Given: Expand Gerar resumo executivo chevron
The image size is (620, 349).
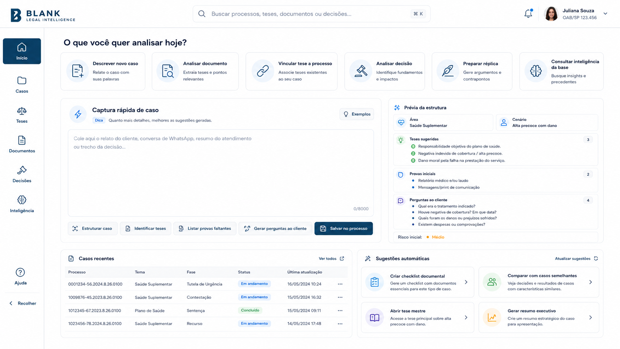Looking at the screenshot, I should coord(591,317).
